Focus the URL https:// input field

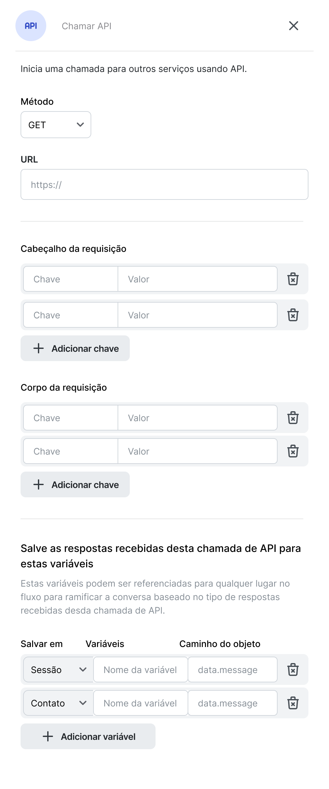click(x=164, y=184)
